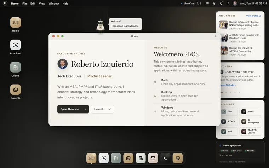Open the Home desktop icon
Image resolution: width=269 pixels, height=168 pixels.
point(16,22)
